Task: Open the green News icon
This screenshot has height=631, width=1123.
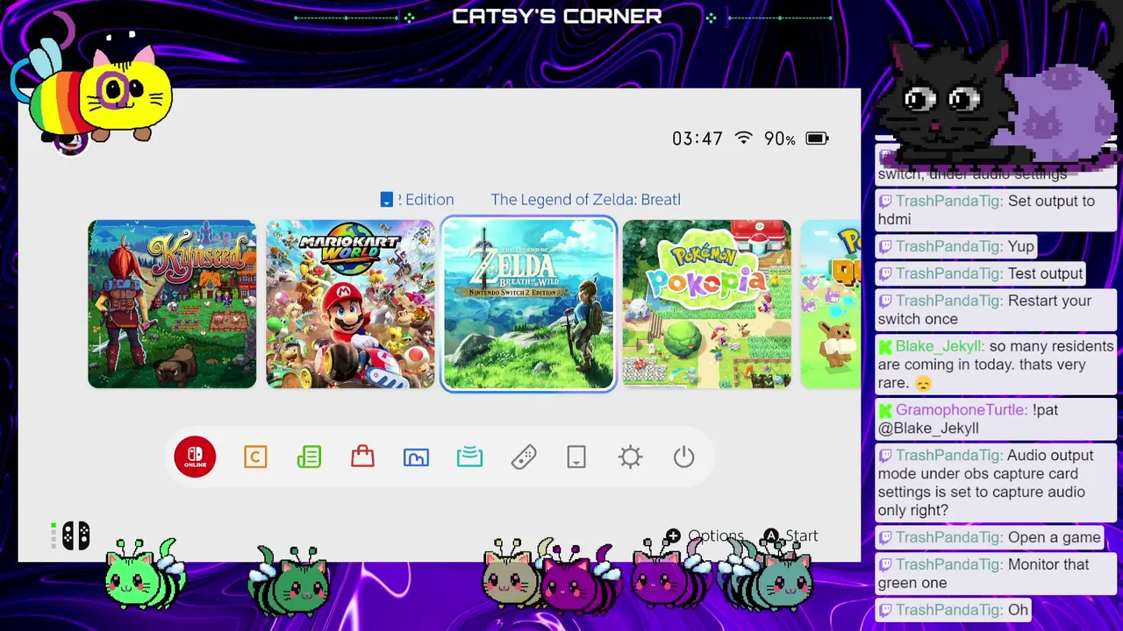Action: 309,457
